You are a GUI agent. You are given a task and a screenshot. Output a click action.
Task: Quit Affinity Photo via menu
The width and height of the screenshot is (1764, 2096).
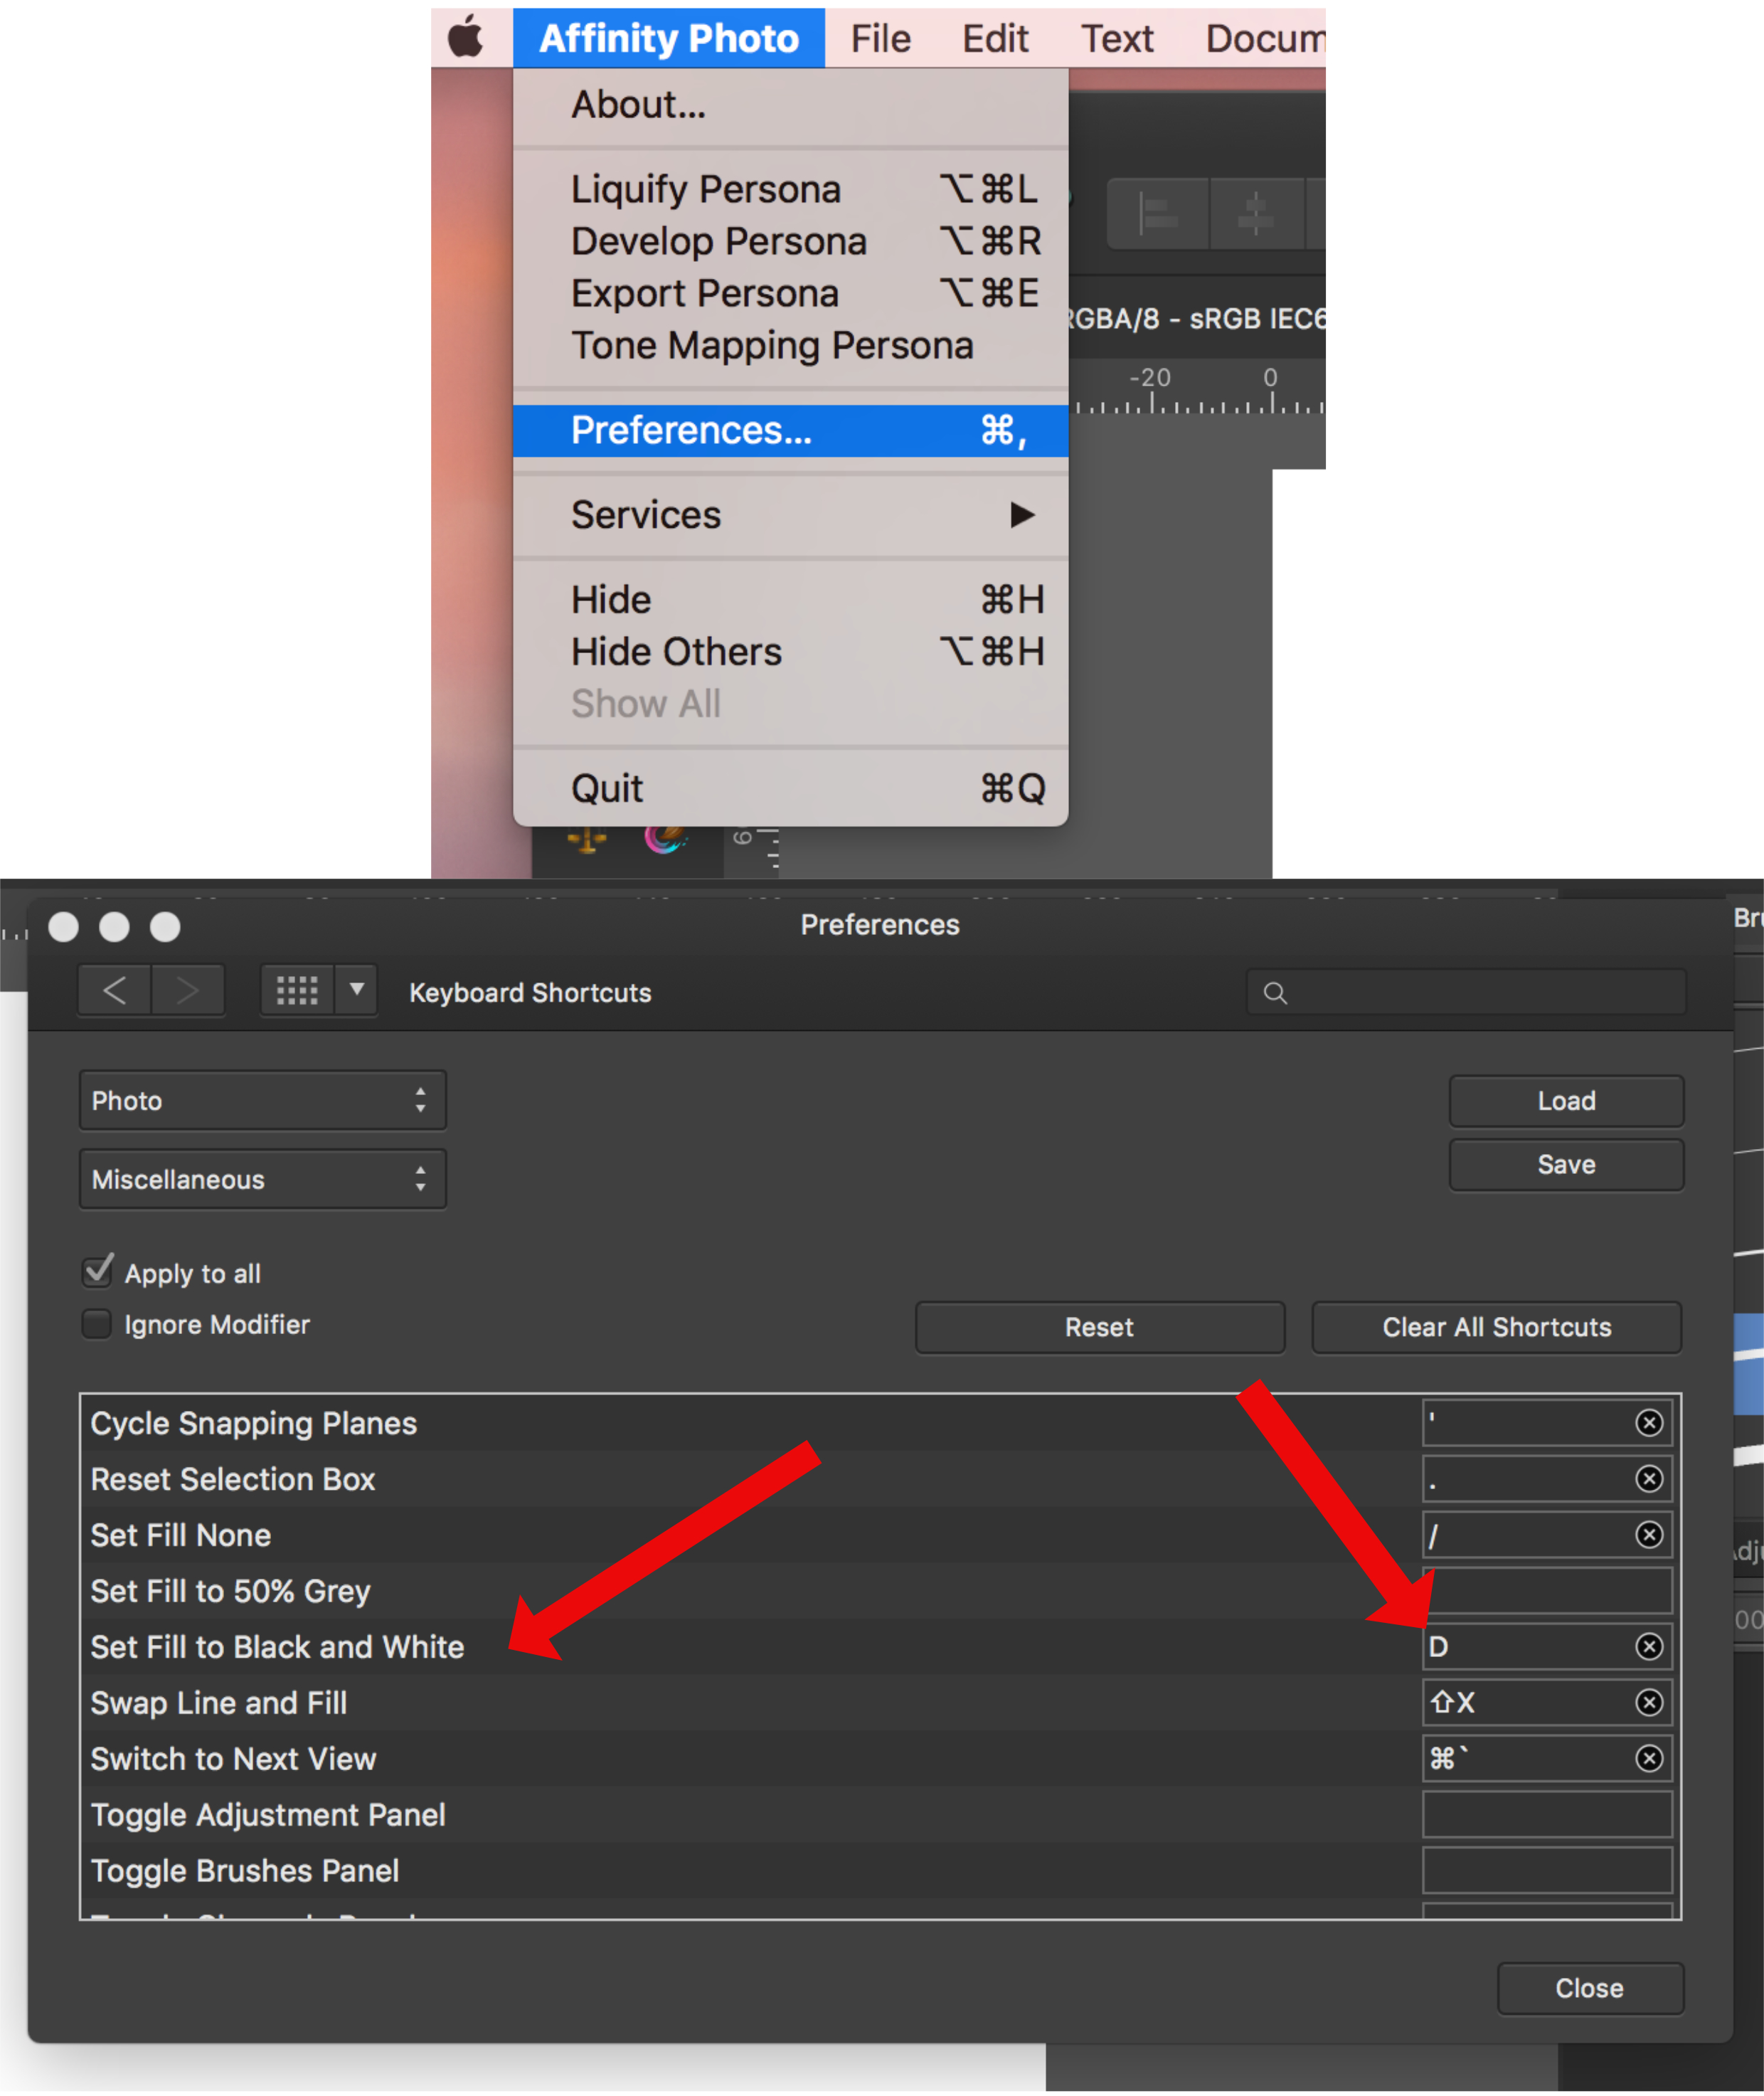point(791,789)
